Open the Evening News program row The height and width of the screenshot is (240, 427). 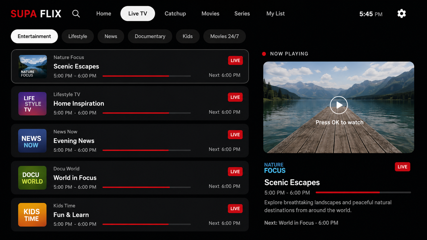[x=130, y=141]
